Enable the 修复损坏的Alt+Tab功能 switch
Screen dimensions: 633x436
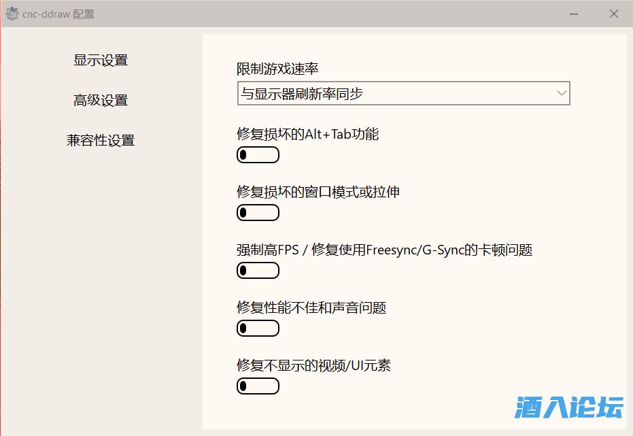pos(258,155)
